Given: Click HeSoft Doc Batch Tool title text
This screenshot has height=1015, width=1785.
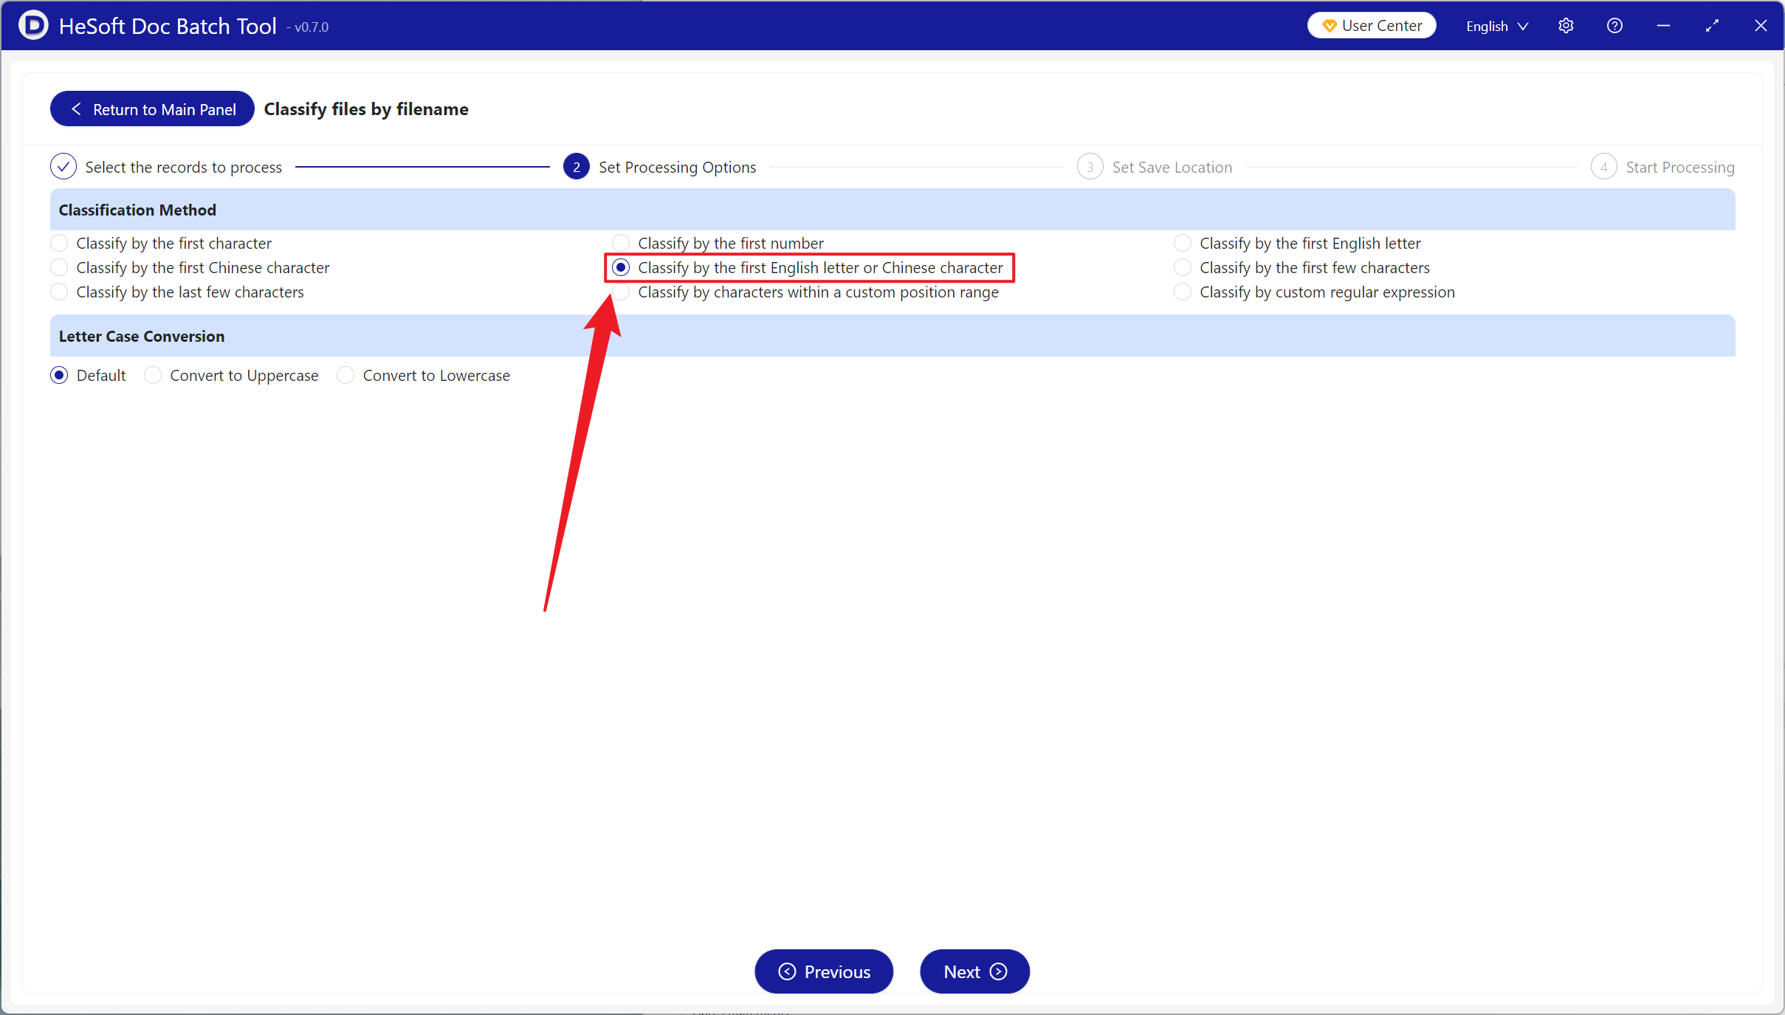Looking at the screenshot, I should click(168, 26).
